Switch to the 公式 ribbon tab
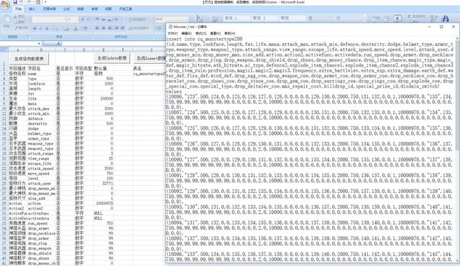The width and height of the screenshot is (460, 266). click(x=67, y=9)
